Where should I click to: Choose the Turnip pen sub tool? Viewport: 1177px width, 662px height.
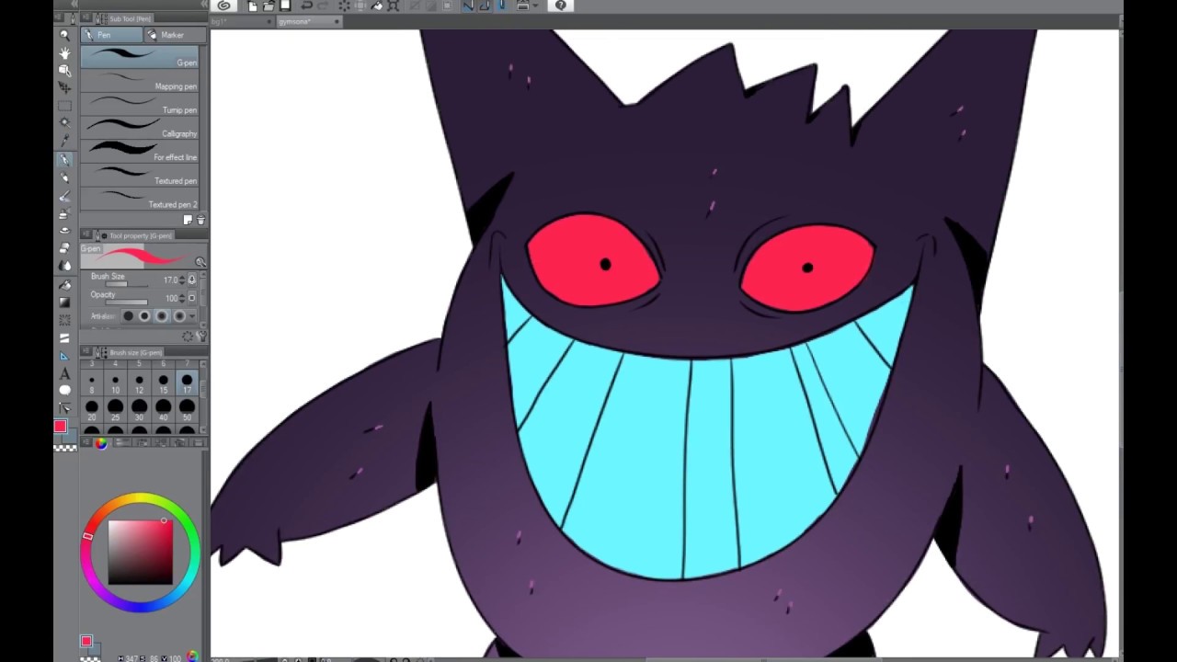[140, 104]
